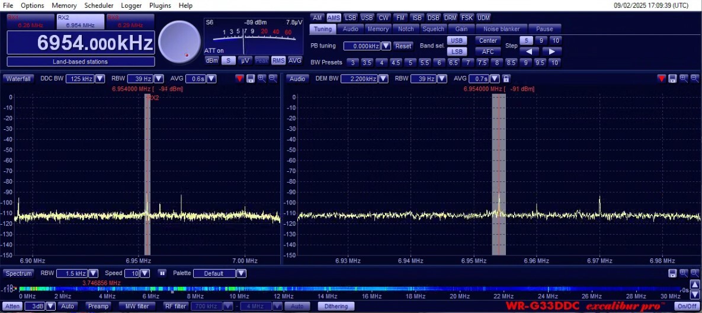Expand the Speed 10 dropdown
The image size is (702, 313).
pos(145,273)
